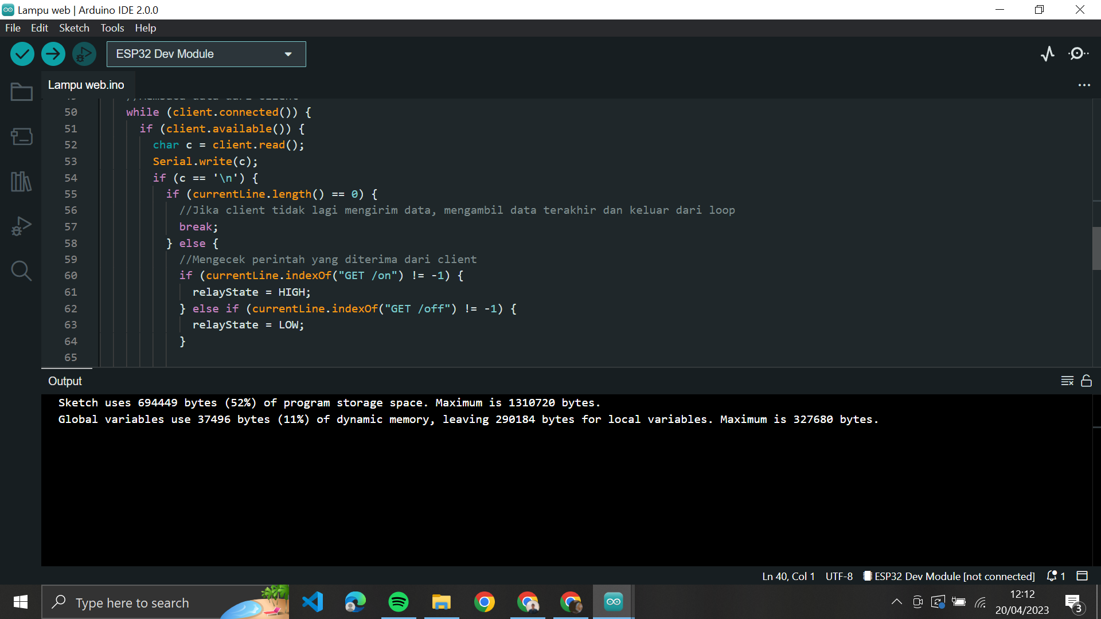
Task: Open the Boards Manager sidebar icon
Action: point(21,136)
